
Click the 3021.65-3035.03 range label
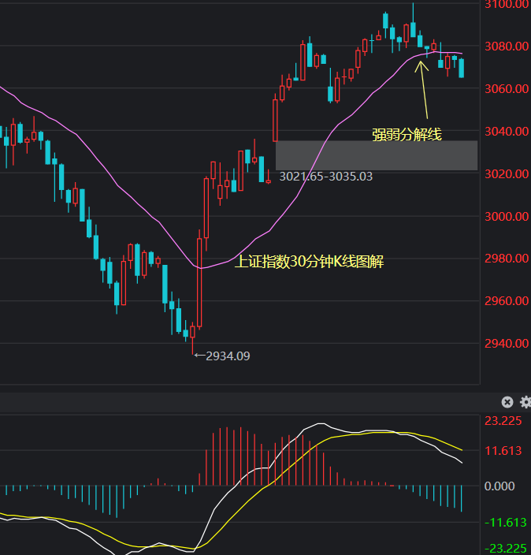(x=326, y=177)
